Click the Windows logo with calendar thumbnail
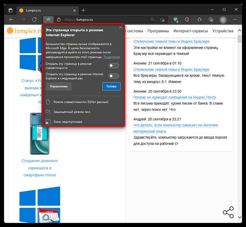This screenshot has width=246, height=227. click(40, 205)
